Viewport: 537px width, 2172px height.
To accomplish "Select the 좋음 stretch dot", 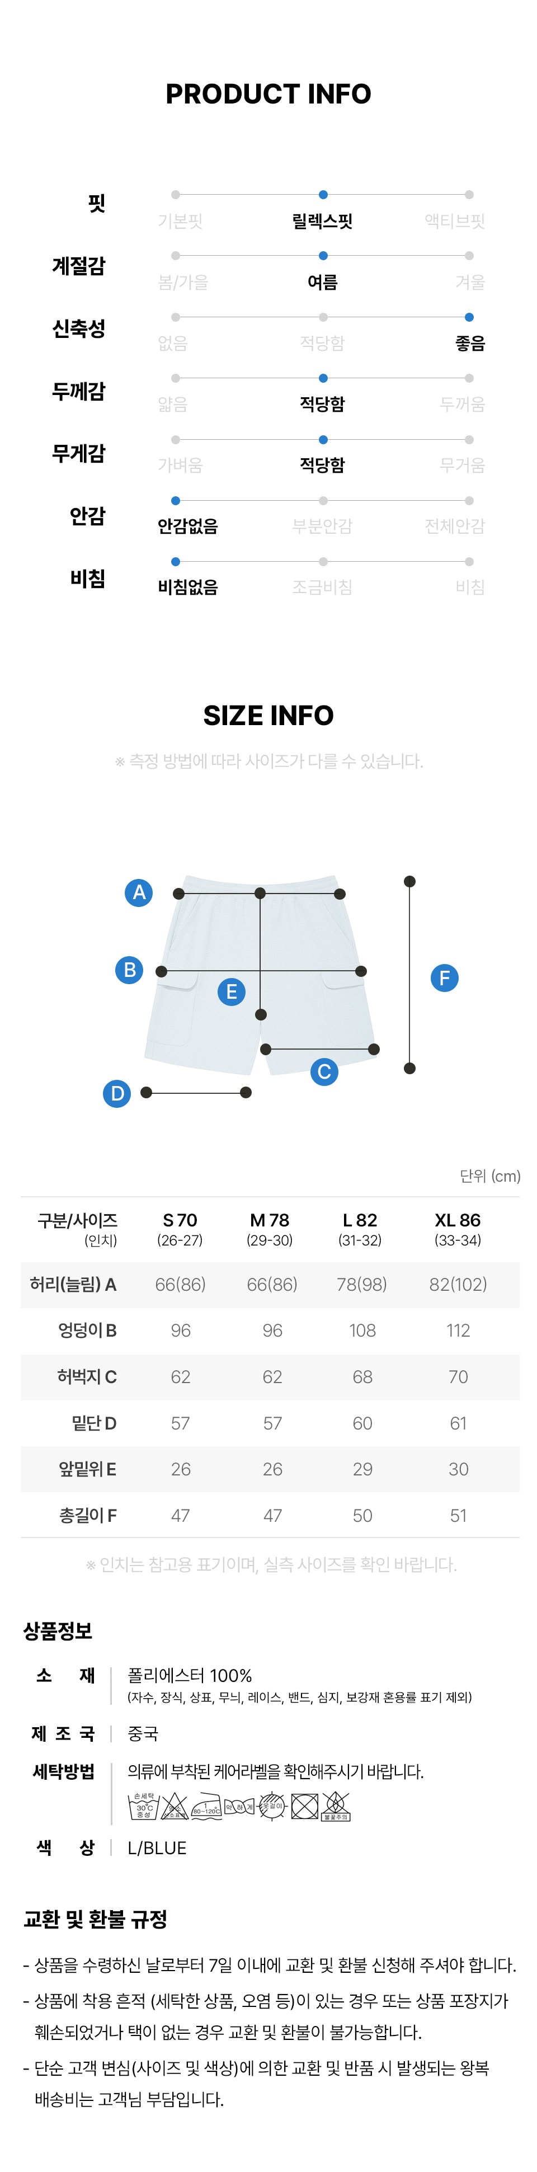I will pyautogui.click(x=469, y=317).
